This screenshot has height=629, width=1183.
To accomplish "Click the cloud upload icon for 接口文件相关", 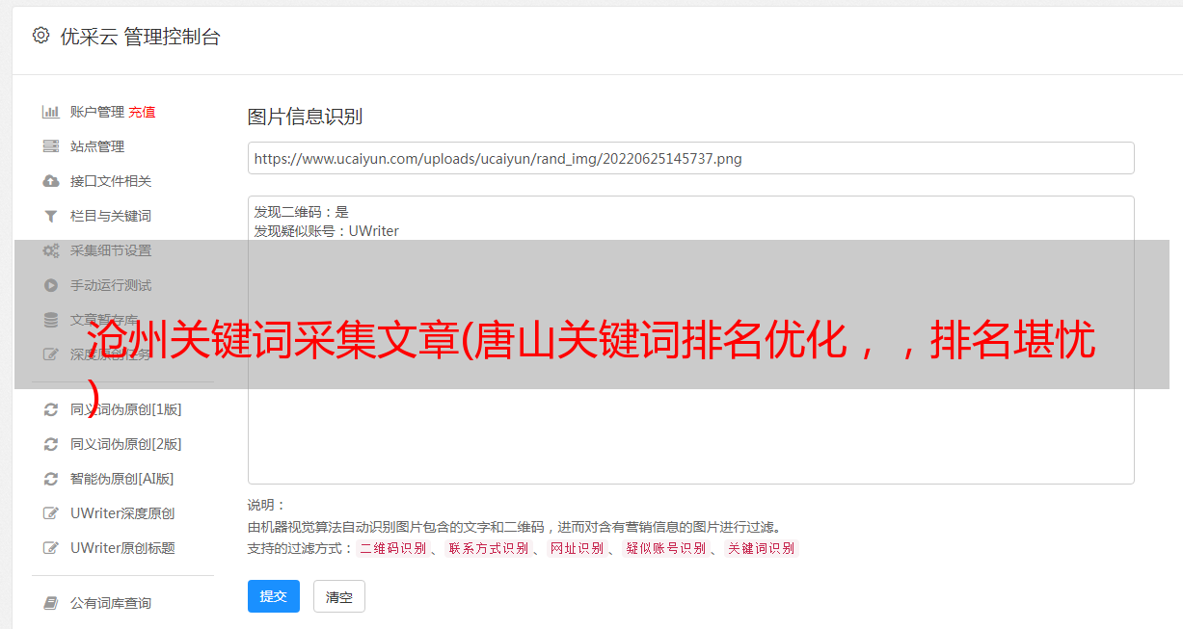I will (x=51, y=181).
